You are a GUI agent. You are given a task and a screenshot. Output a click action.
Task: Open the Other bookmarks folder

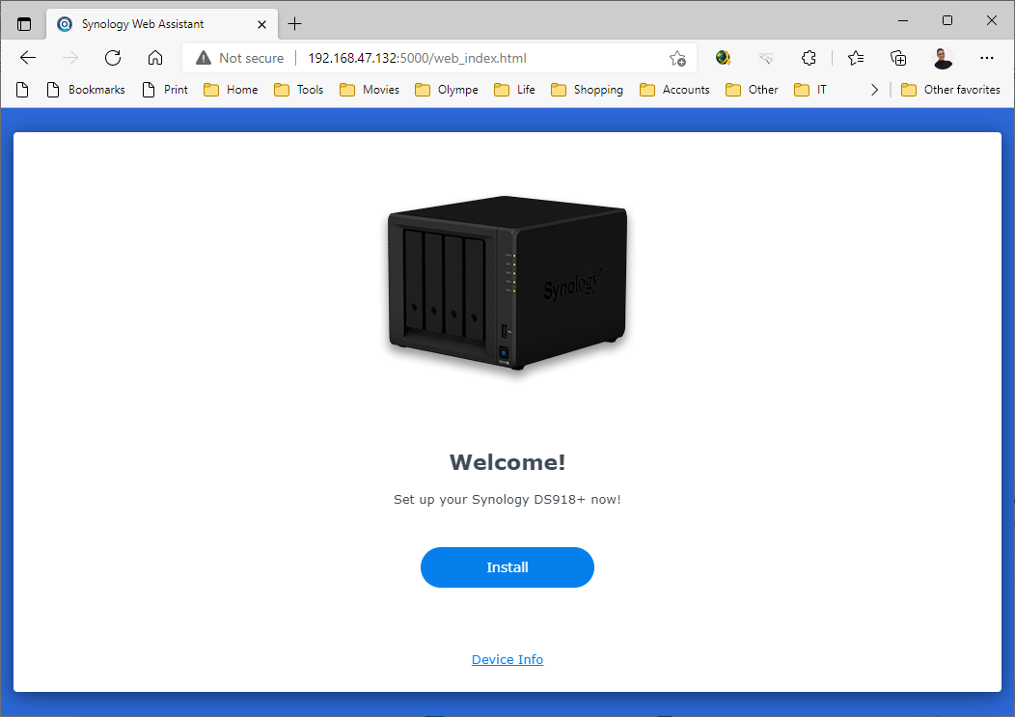click(753, 90)
